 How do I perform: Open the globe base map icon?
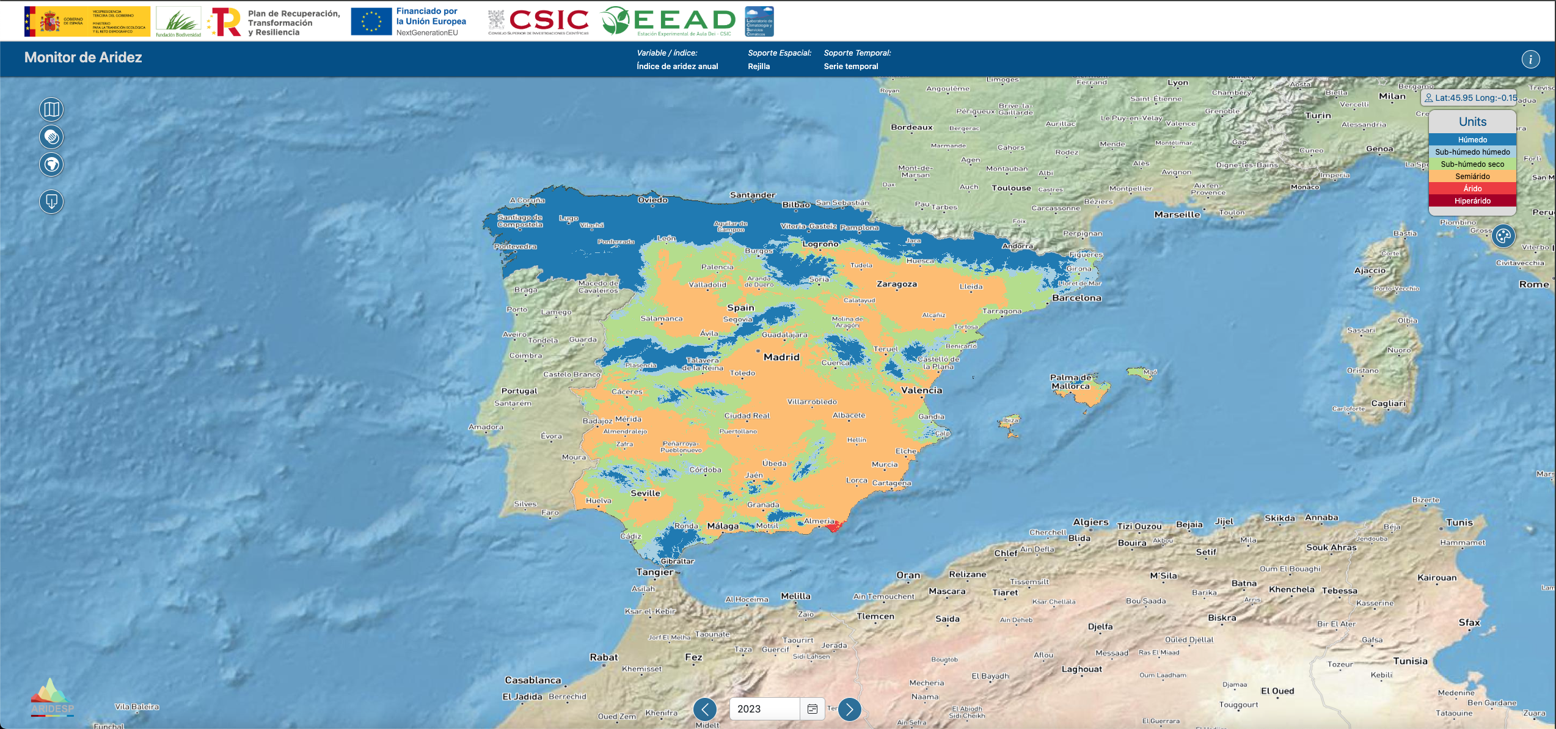(52, 164)
